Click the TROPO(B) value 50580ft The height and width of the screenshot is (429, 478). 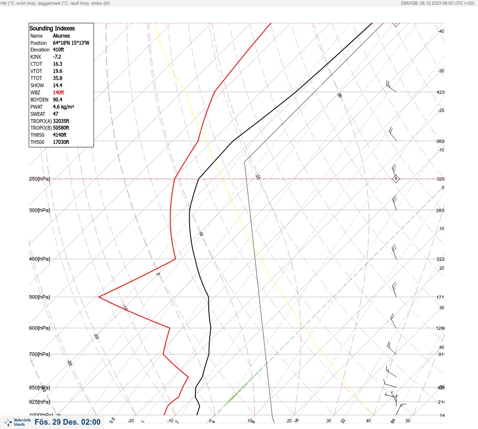click(x=61, y=128)
